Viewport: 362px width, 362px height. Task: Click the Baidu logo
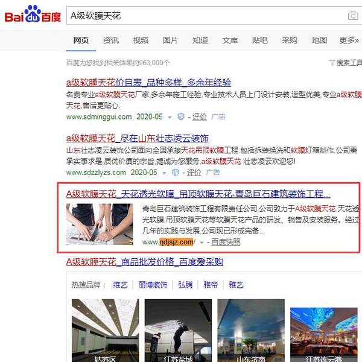point(33,14)
